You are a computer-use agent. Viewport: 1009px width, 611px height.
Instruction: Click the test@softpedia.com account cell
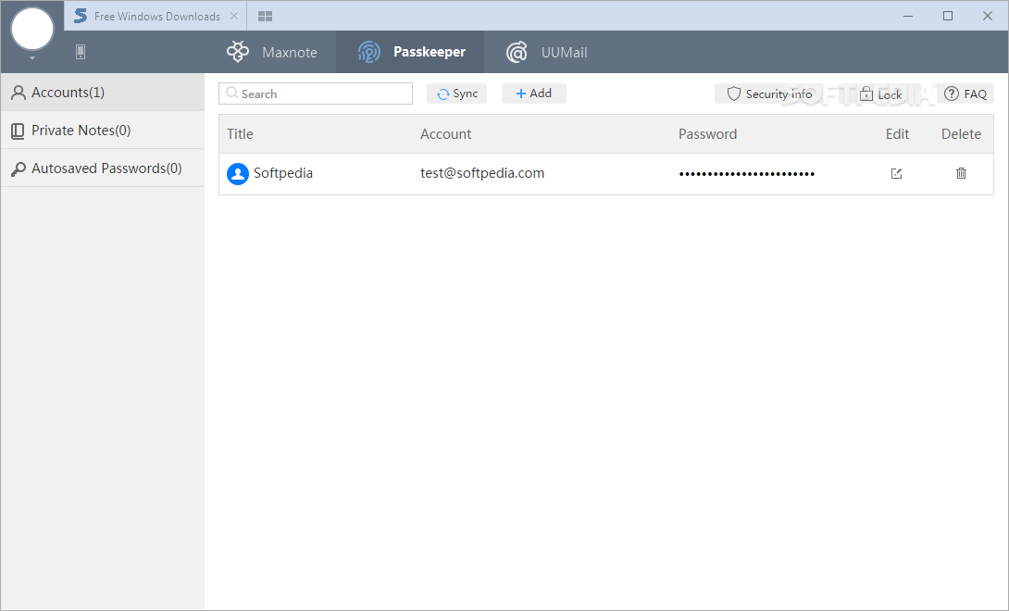(482, 173)
